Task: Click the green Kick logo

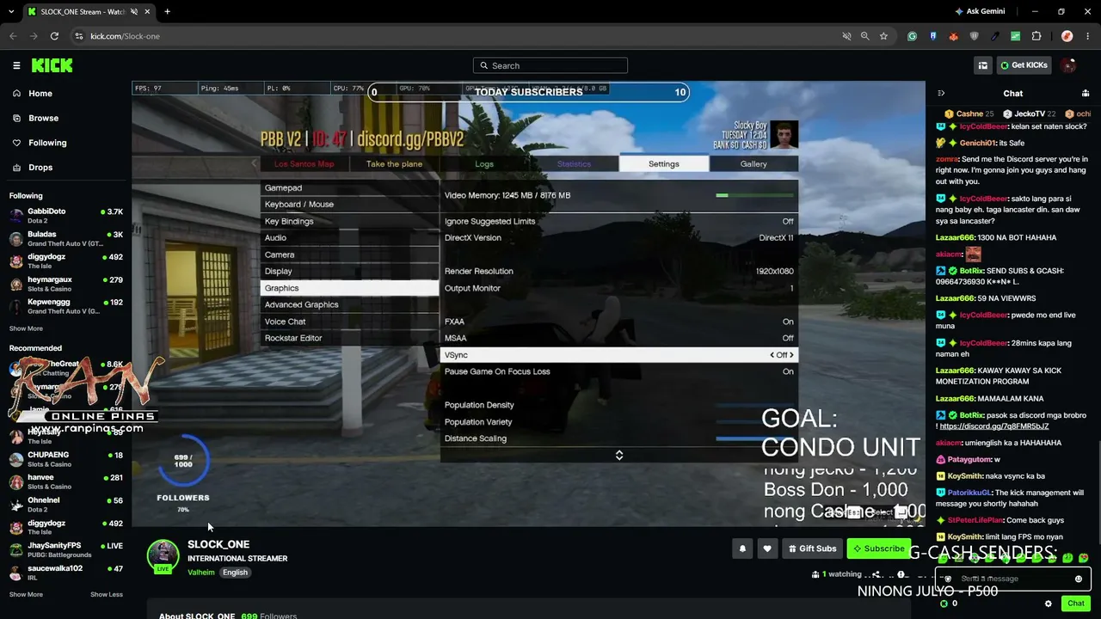Action: (52, 65)
